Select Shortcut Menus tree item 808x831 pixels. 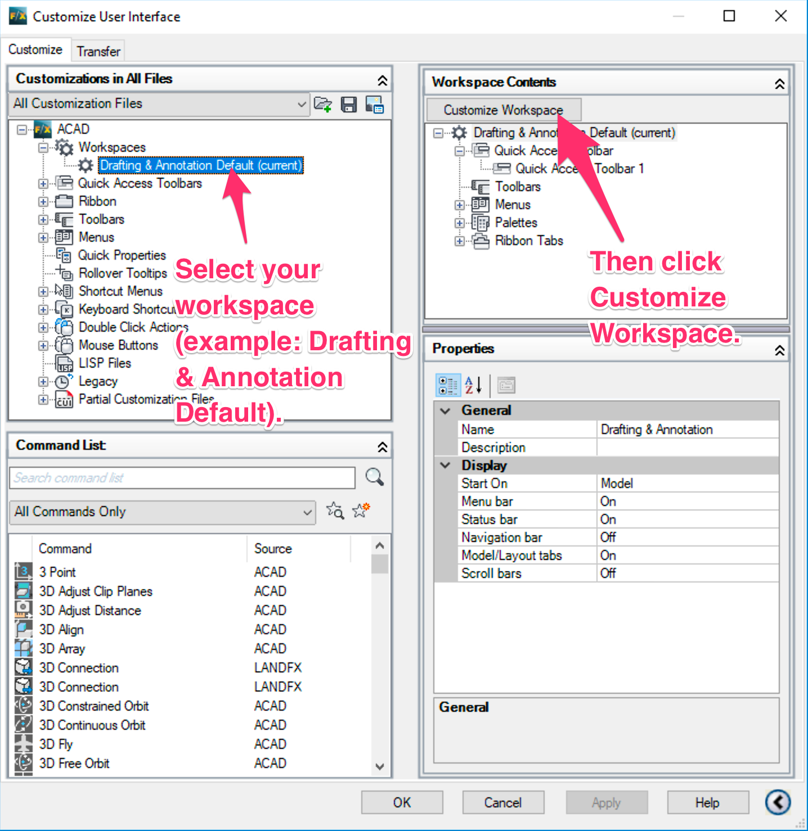120,291
